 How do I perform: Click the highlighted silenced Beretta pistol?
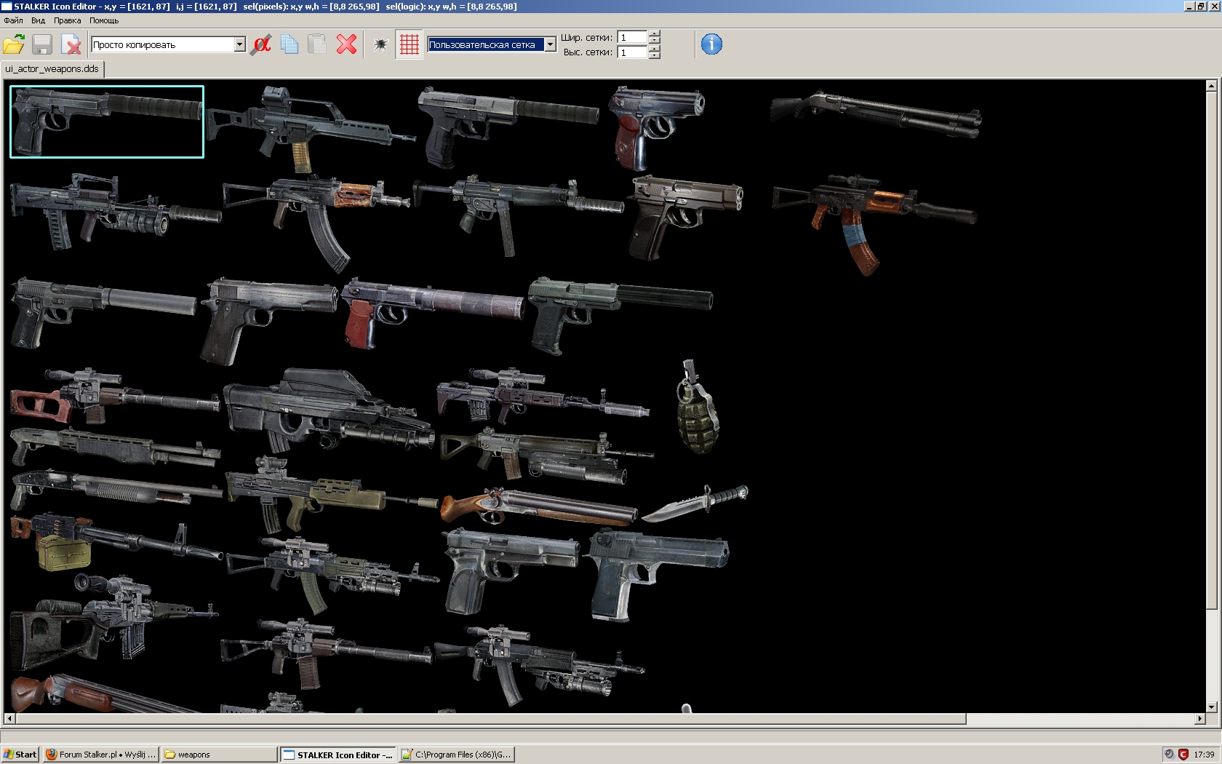click(x=107, y=122)
